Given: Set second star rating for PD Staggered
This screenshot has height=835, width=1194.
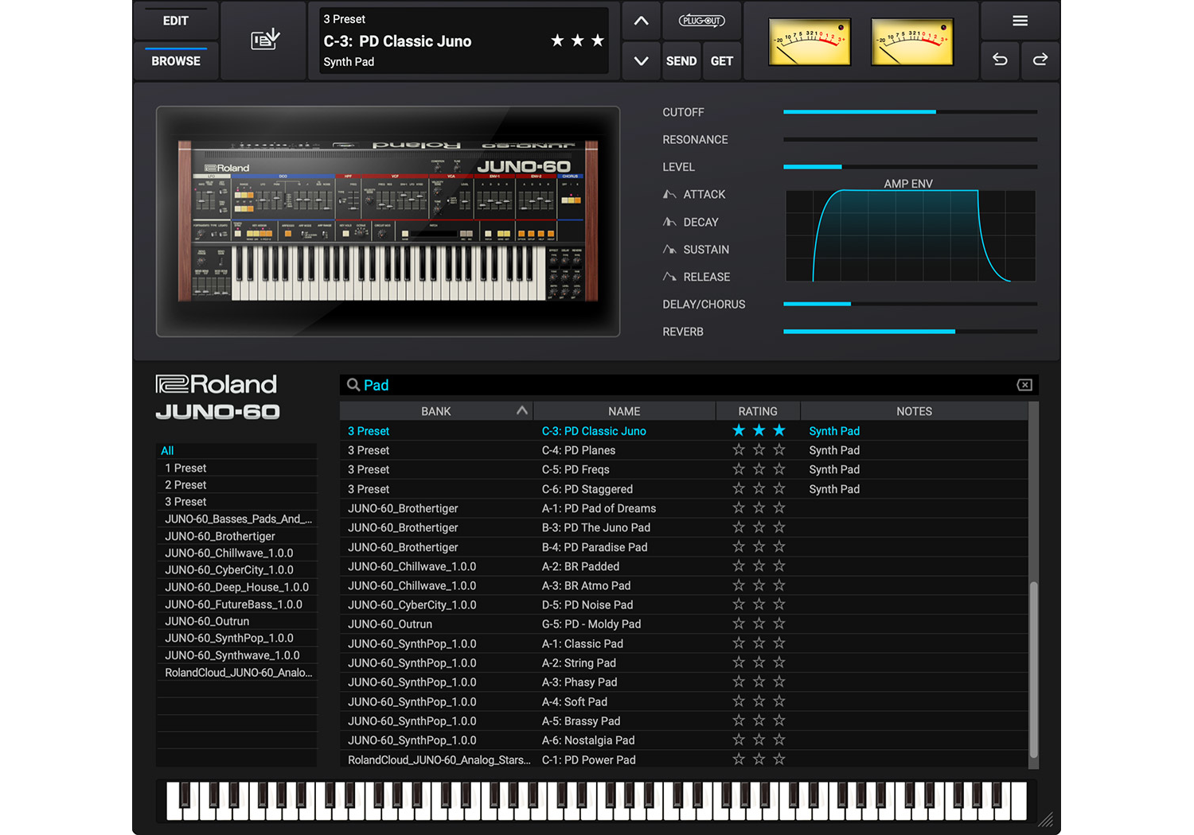Looking at the screenshot, I should [759, 488].
